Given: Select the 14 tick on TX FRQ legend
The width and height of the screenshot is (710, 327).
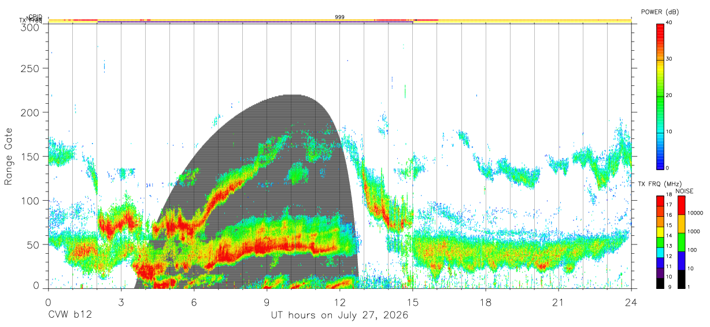Looking at the screenshot, I should tap(670, 236).
